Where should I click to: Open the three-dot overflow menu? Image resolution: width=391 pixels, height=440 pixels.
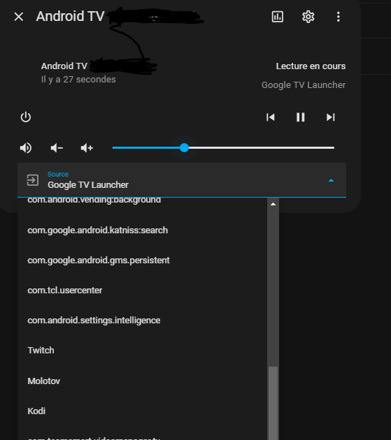point(338,17)
